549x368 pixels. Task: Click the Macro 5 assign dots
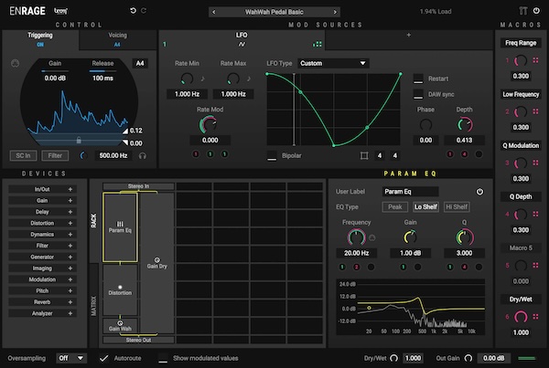tap(535, 265)
